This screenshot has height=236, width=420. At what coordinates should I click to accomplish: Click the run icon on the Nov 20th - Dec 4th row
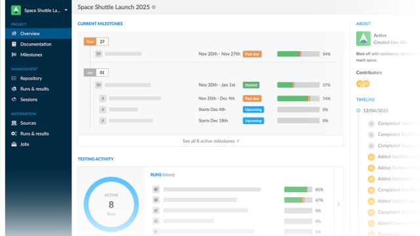[102, 98]
